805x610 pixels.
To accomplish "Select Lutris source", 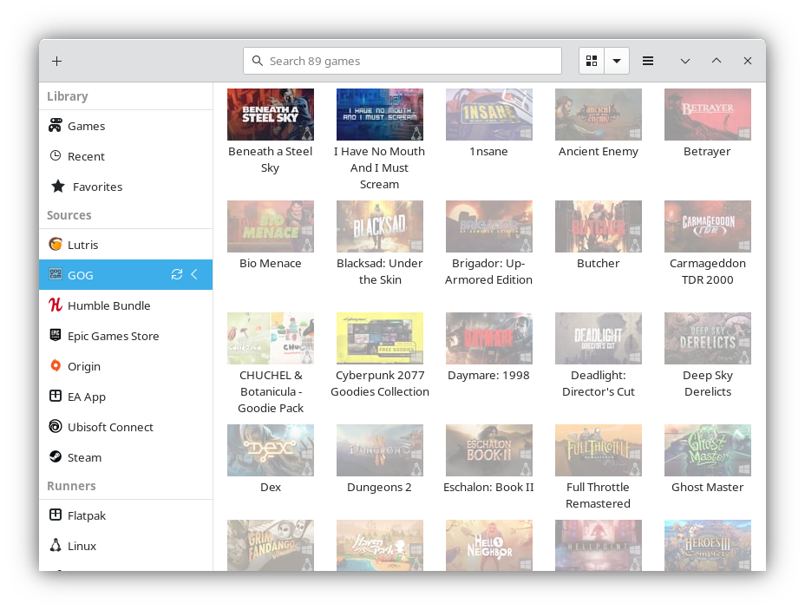I will point(126,245).
